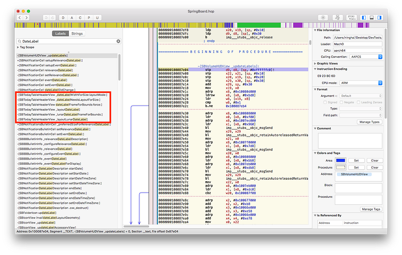Screen dimensions: 402x255
Task: Navigate back with the left arrow button
Action: click(x=20, y=18)
